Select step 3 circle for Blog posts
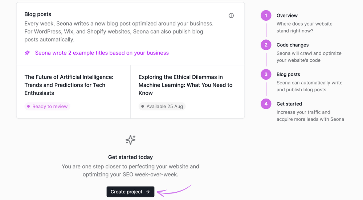The height and width of the screenshot is (200, 363). pos(266,75)
